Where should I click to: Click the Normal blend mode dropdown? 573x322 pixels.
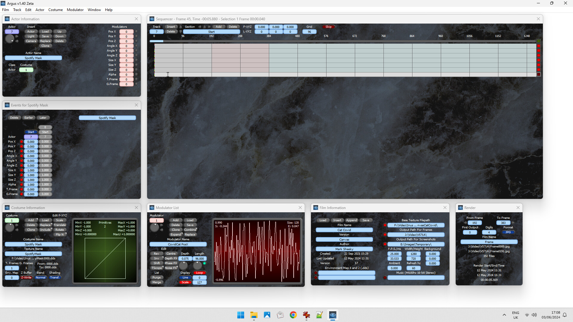(41, 277)
